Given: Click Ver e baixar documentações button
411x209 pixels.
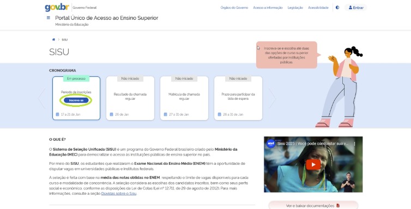Looking at the screenshot, I should 313,206.
